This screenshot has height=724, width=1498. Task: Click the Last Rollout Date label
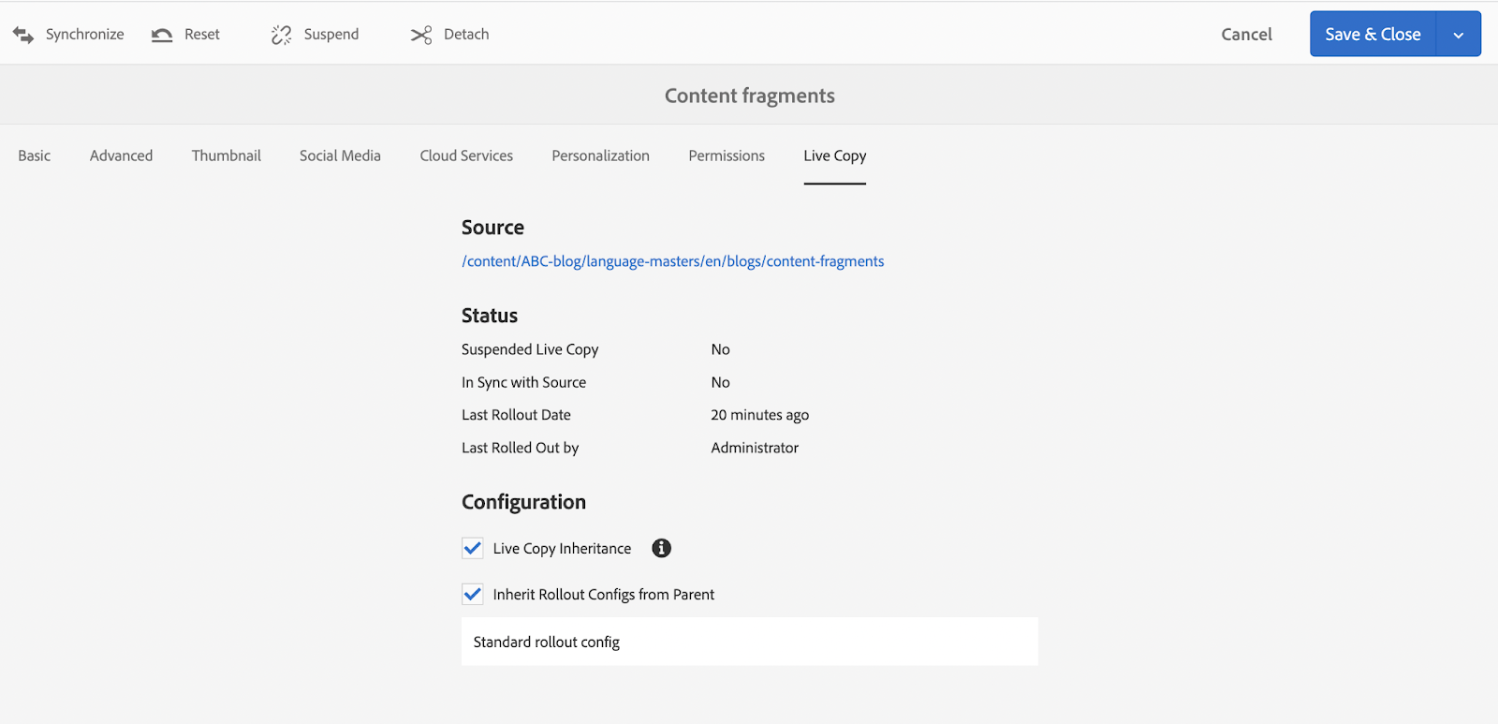[516, 415]
